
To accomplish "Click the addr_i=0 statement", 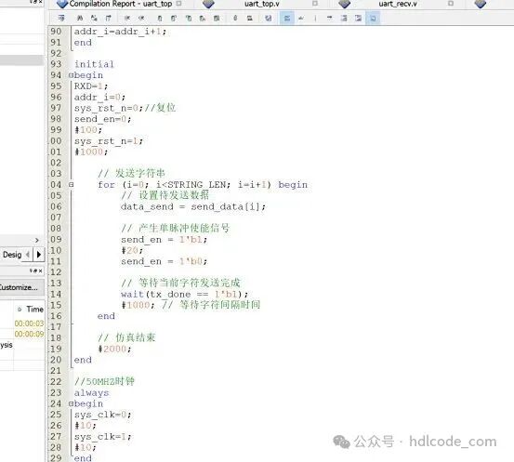I will tap(99, 98).
